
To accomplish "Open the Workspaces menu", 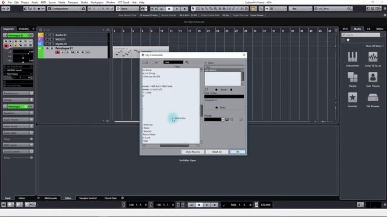I will (97, 2).
